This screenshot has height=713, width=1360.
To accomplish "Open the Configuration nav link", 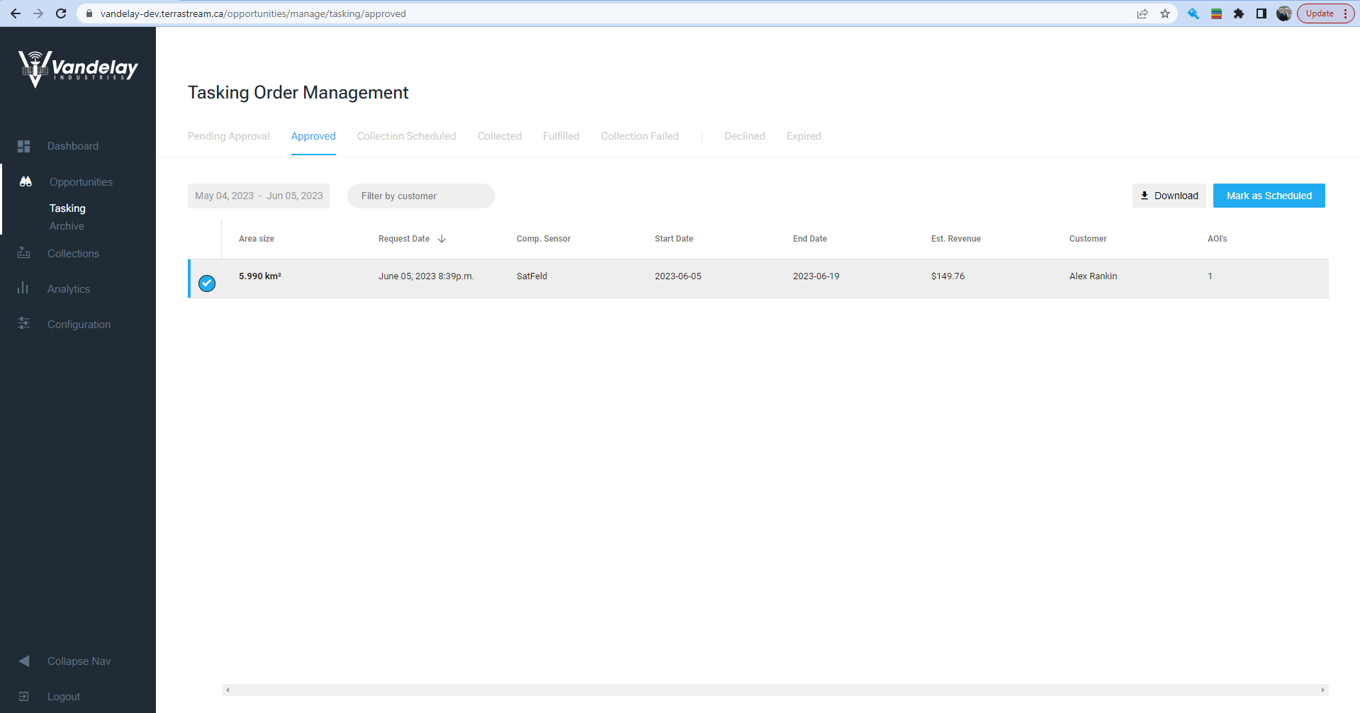I will (x=79, y=325).
